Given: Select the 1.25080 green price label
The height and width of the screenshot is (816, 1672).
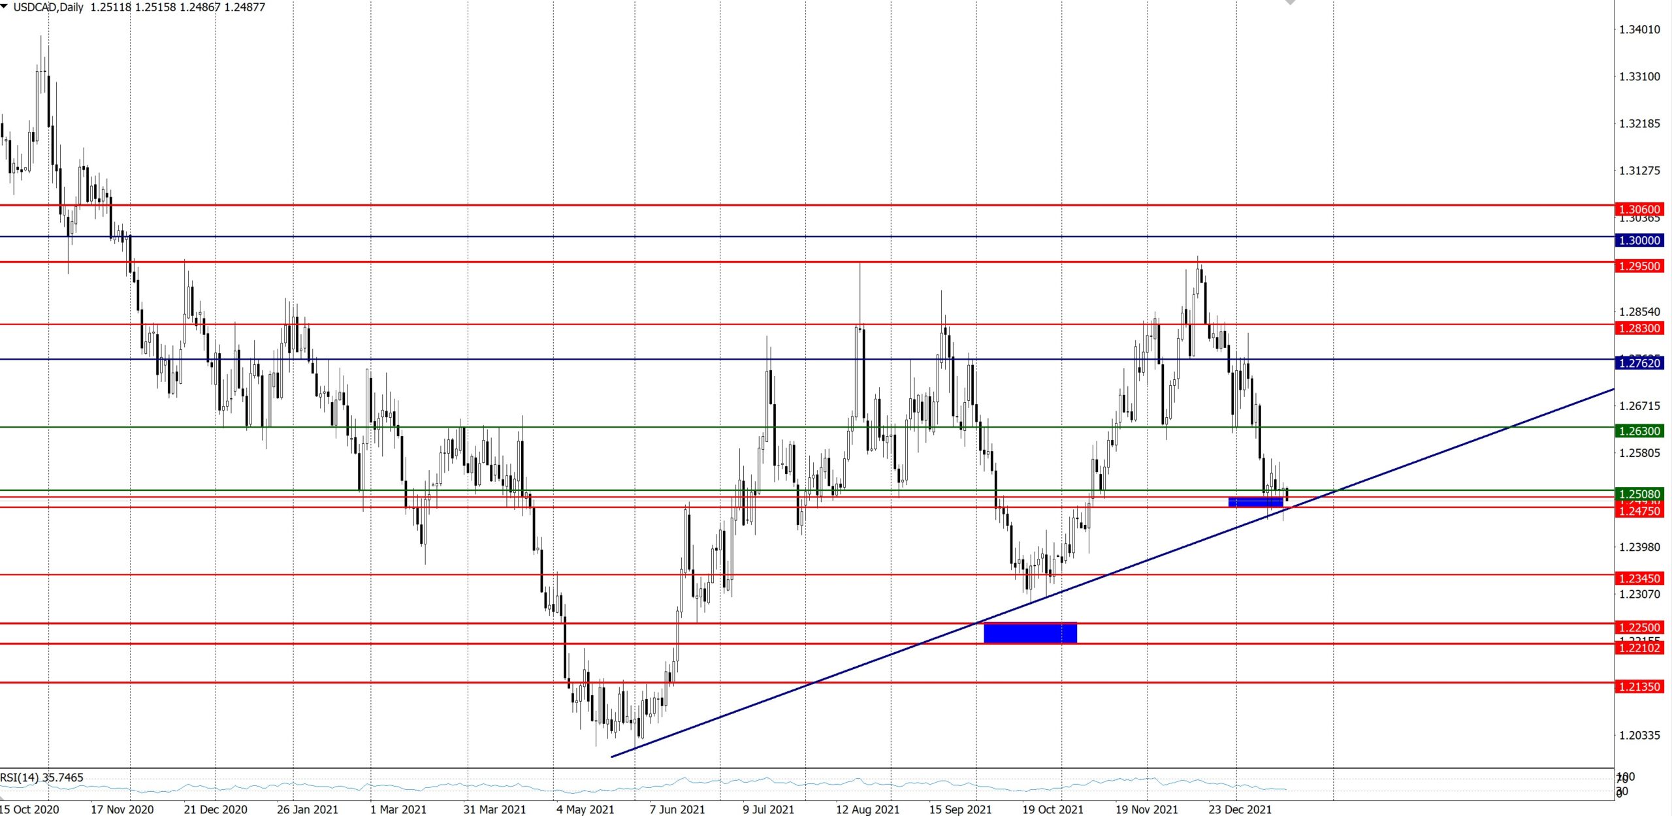Looking at the screenshot, I should tap(1639, 494).
